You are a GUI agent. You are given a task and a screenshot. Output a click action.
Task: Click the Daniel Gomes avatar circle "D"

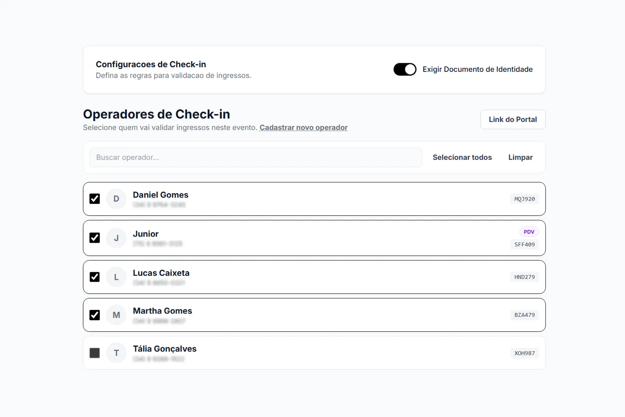(x=116, y=199)
